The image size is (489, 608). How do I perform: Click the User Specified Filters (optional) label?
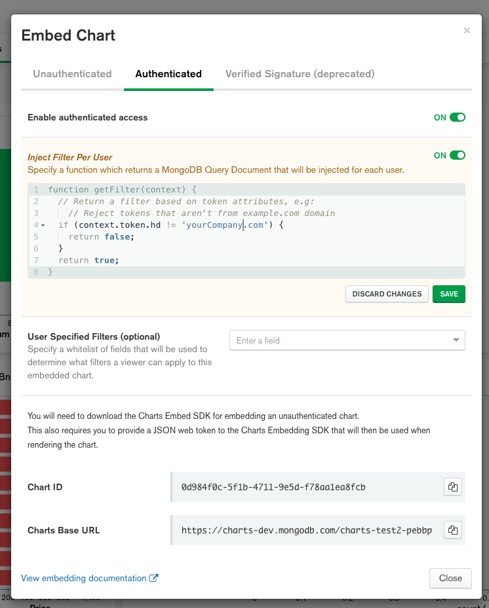click(94, 336)
